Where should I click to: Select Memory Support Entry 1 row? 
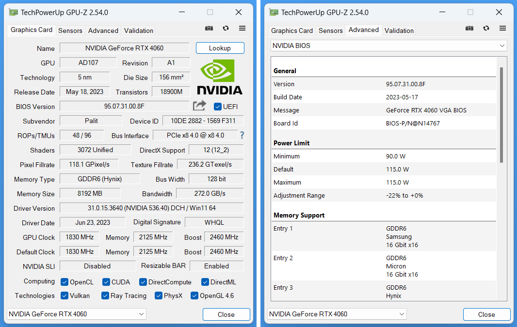point(384,236)
